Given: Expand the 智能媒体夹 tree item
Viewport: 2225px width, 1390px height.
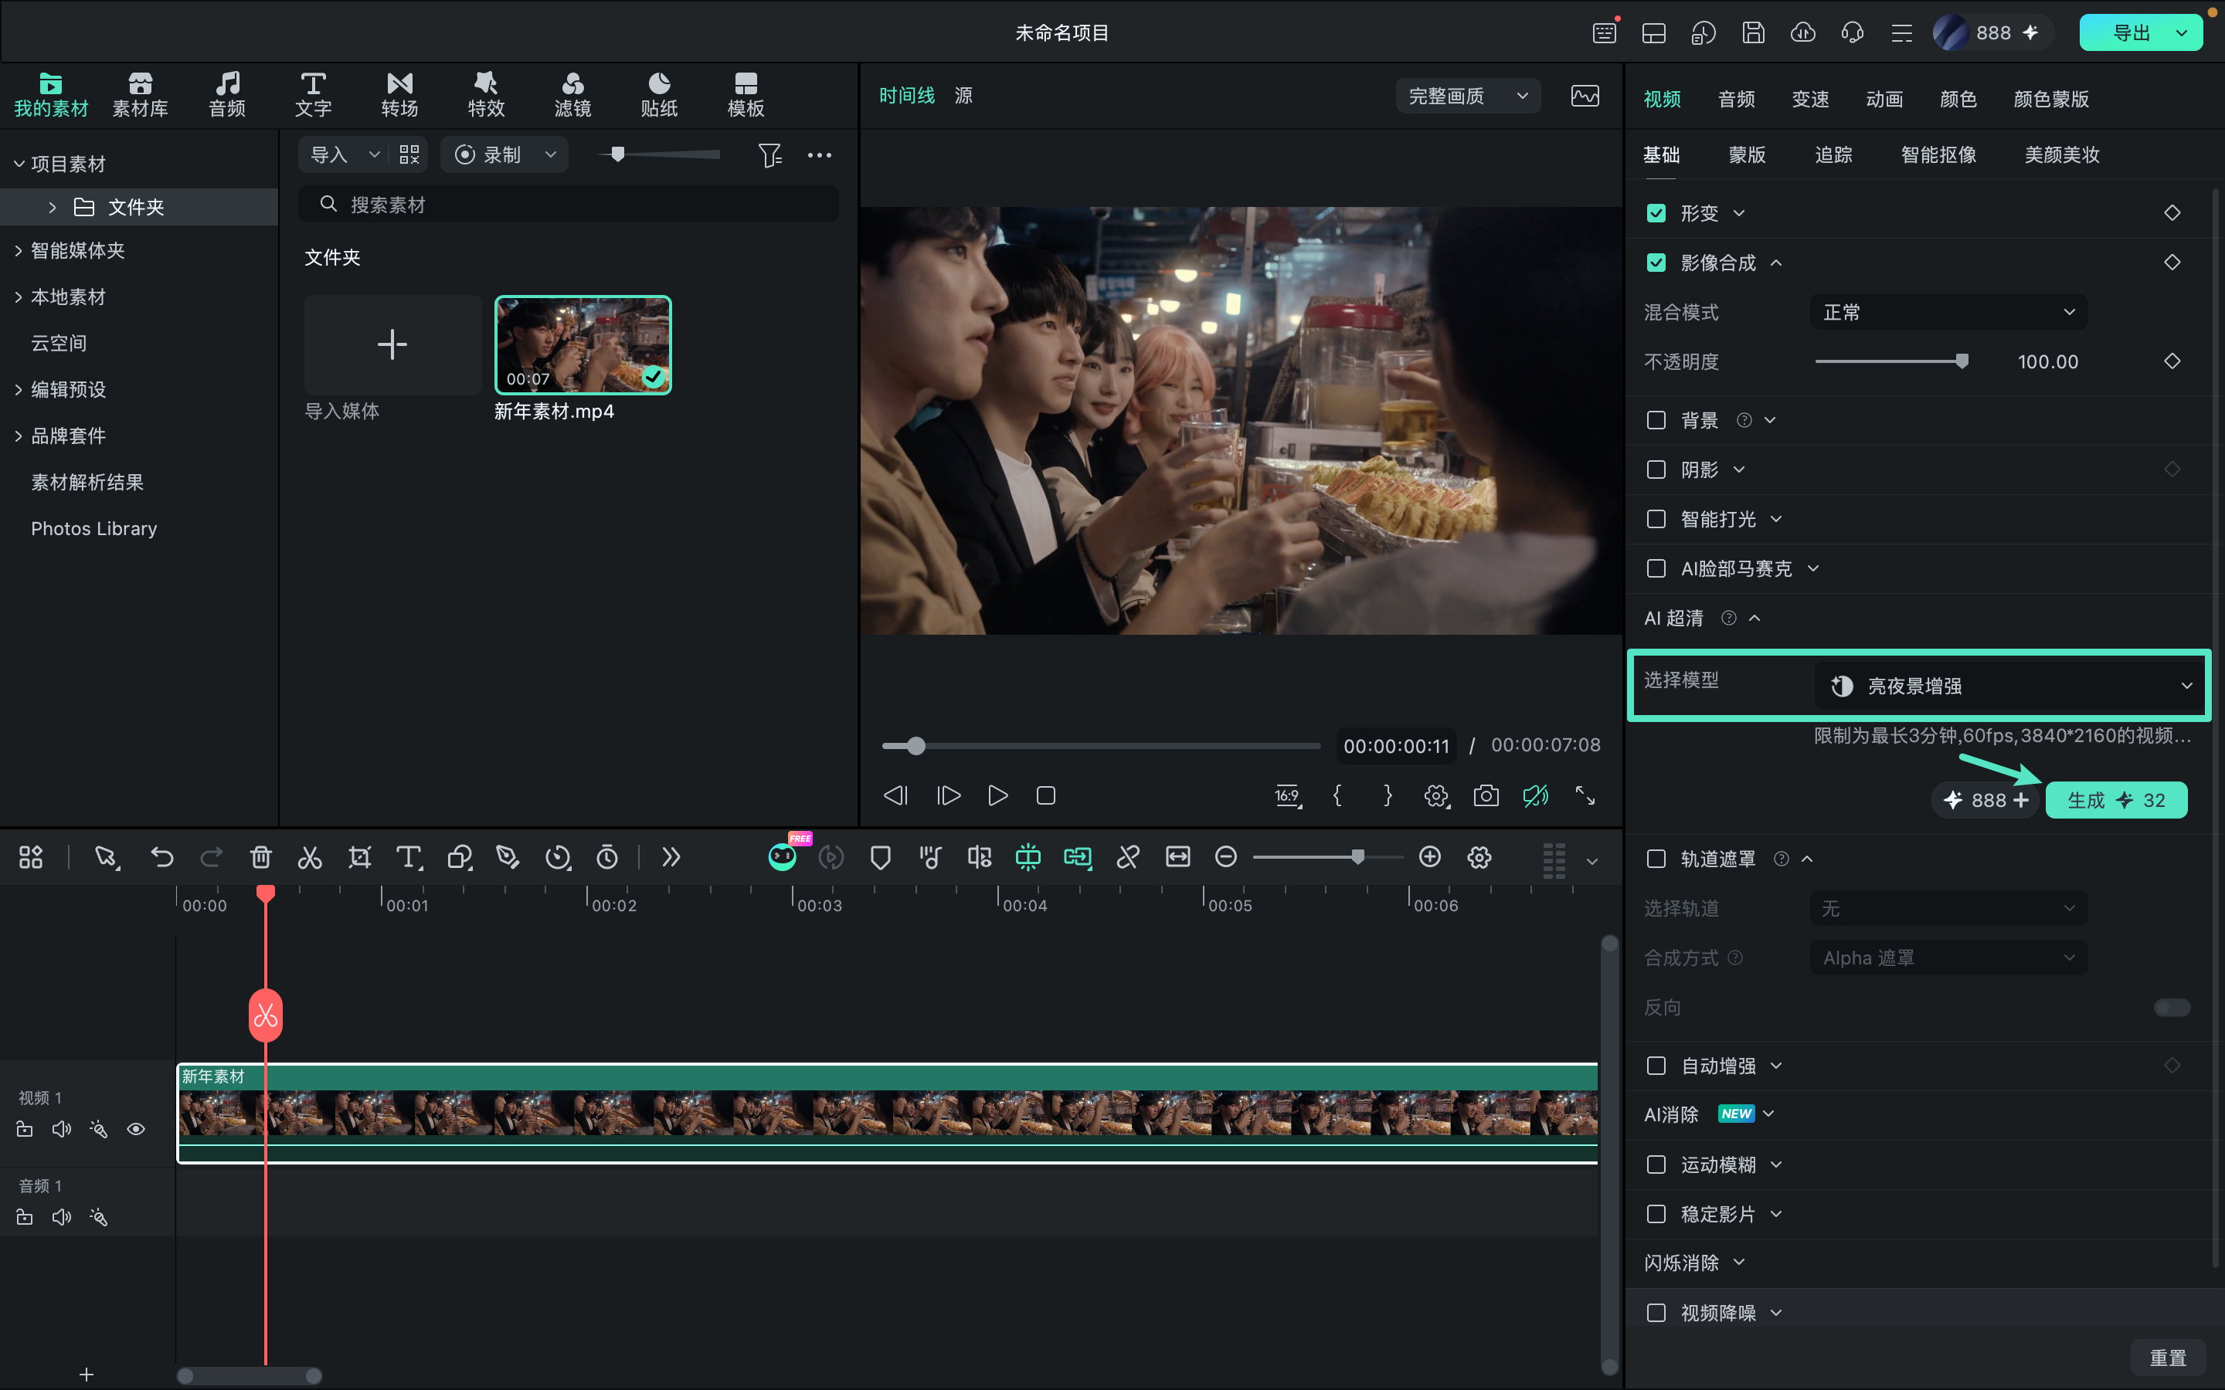Looking at the screenshot, I should pos(18,251).
